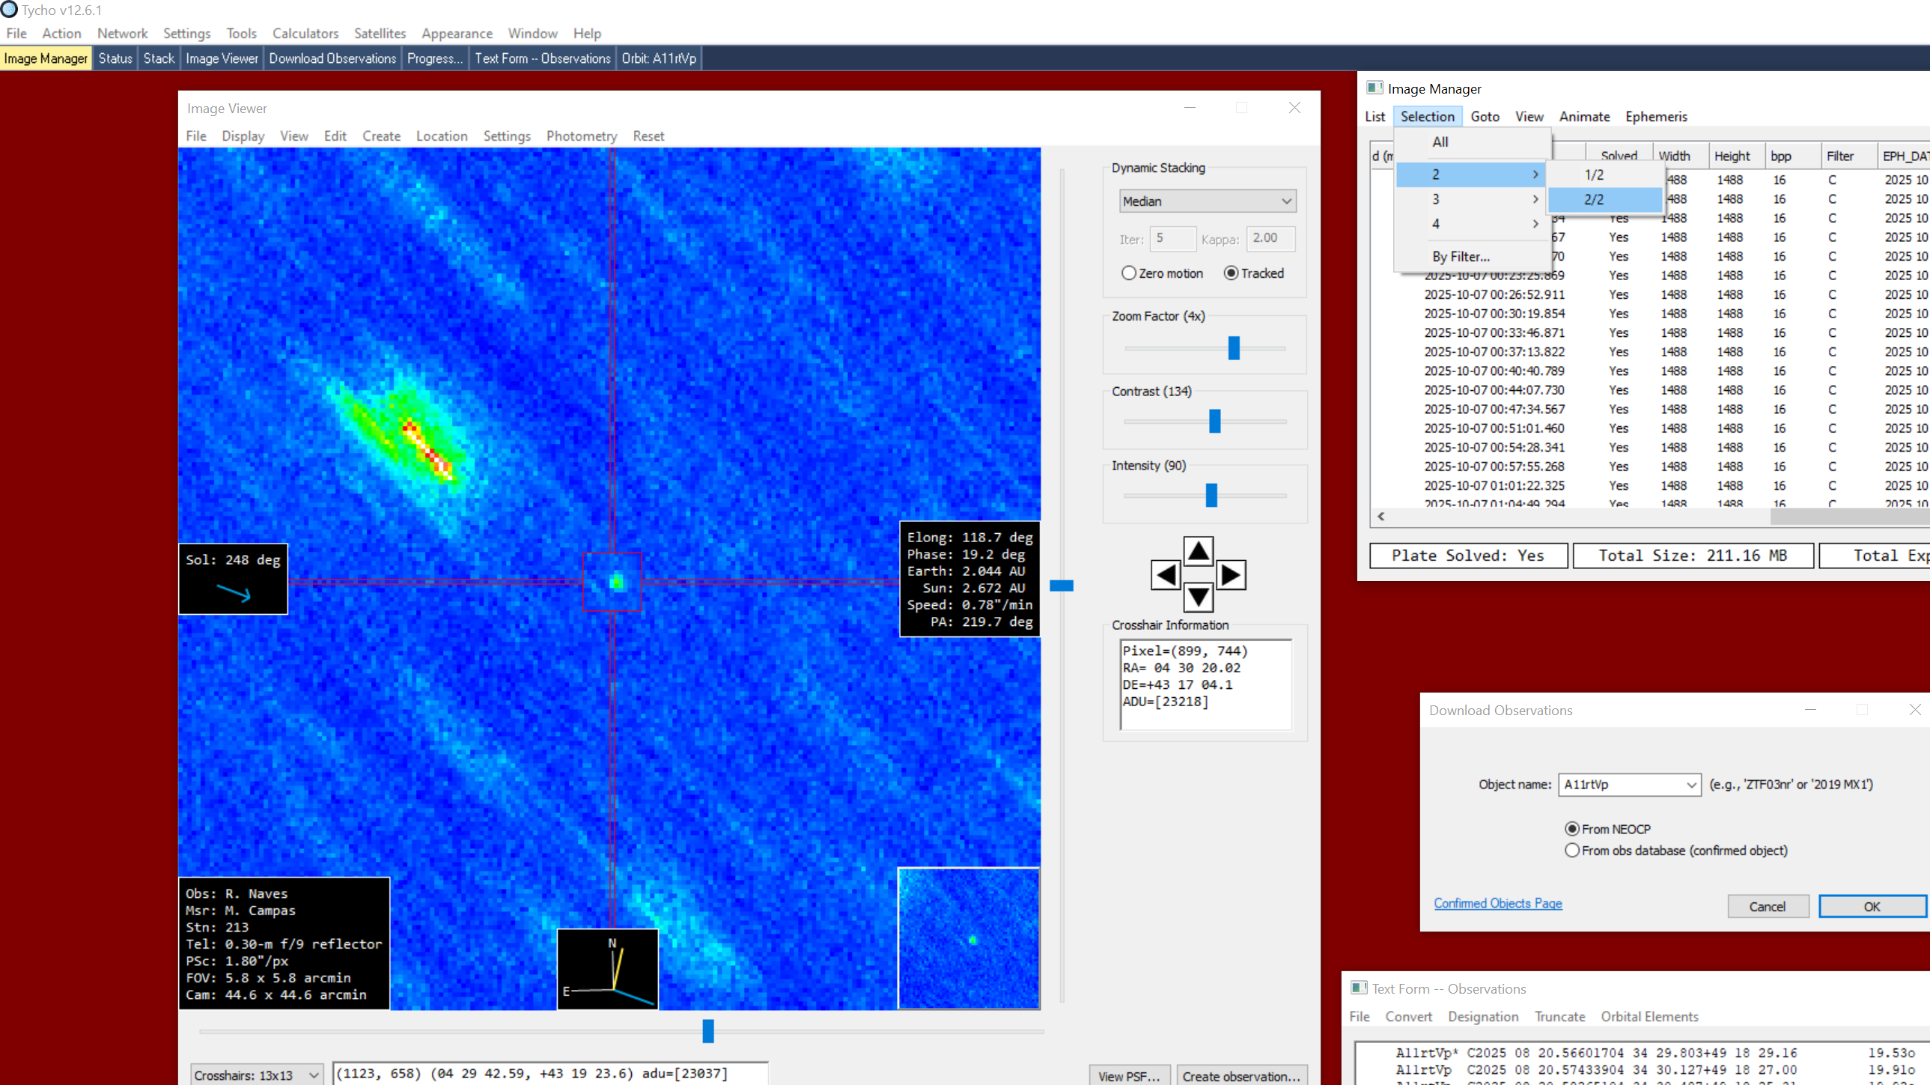
Task: Click the Text Form window icon
Action: [x=1358, y=988]
